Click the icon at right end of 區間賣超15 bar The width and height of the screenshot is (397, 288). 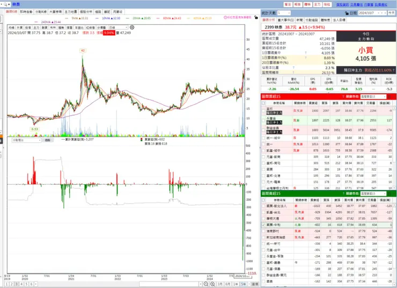[x=389, y=193]
